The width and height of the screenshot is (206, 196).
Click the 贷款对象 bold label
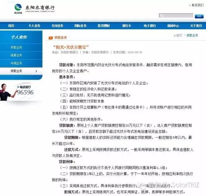(67, 65)
